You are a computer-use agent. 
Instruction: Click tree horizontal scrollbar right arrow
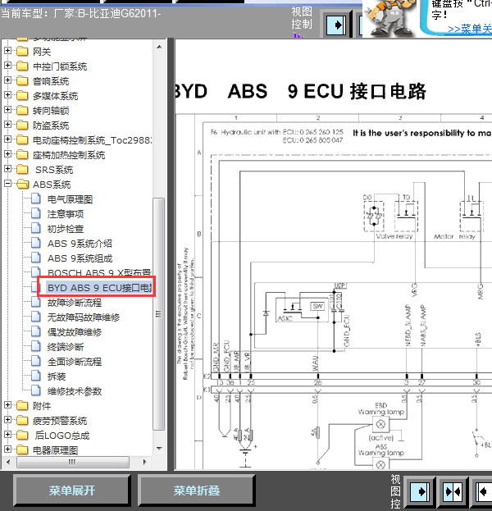click(145, 462)
